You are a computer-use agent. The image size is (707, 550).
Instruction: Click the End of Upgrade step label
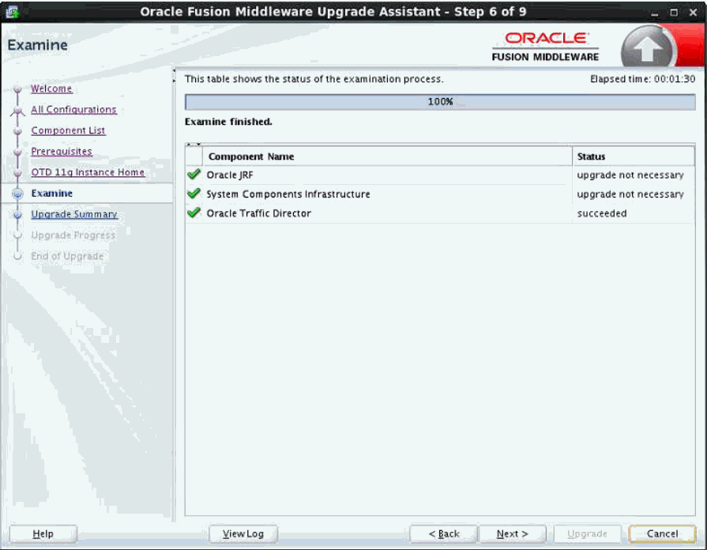coord(67,256)
